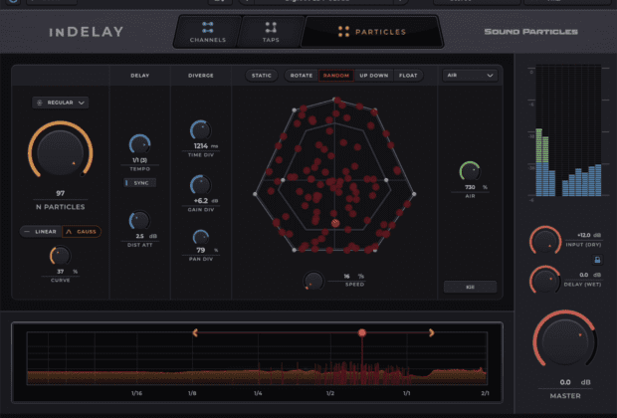Click the Delay (Wet) value 0.0 dB

click(x=590, y=275)
